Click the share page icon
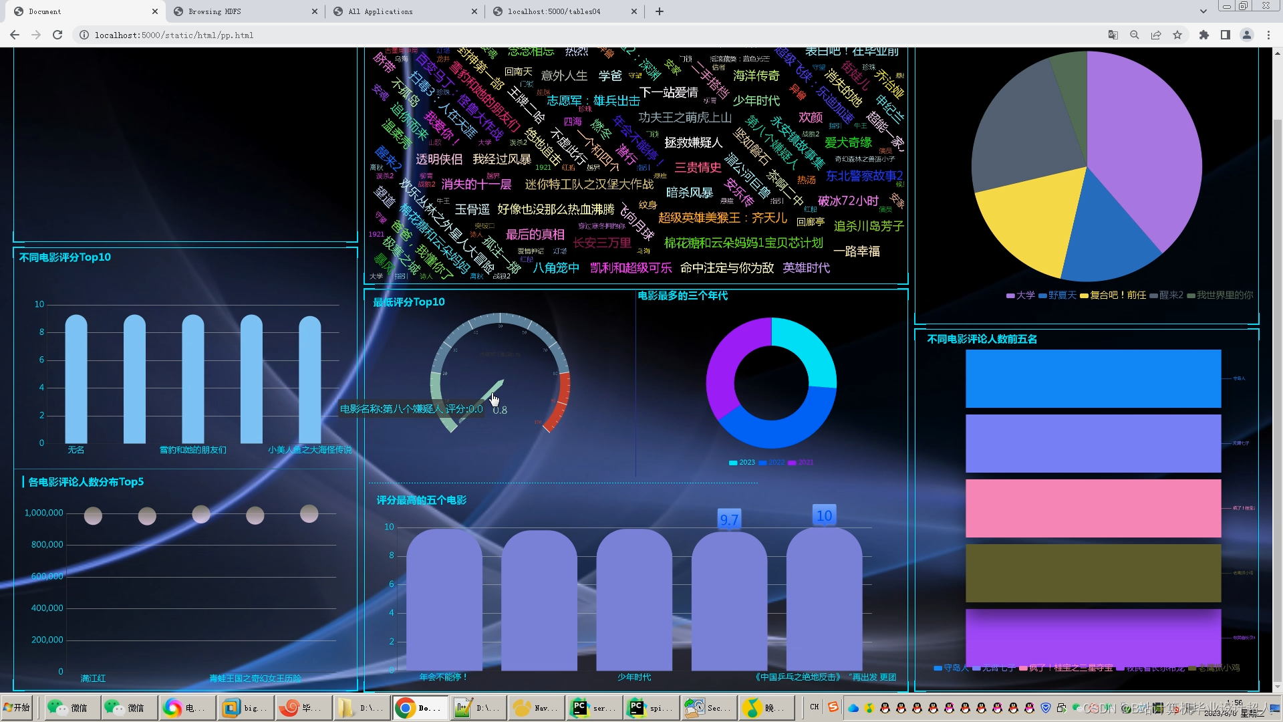 [x=1156, y=35]
